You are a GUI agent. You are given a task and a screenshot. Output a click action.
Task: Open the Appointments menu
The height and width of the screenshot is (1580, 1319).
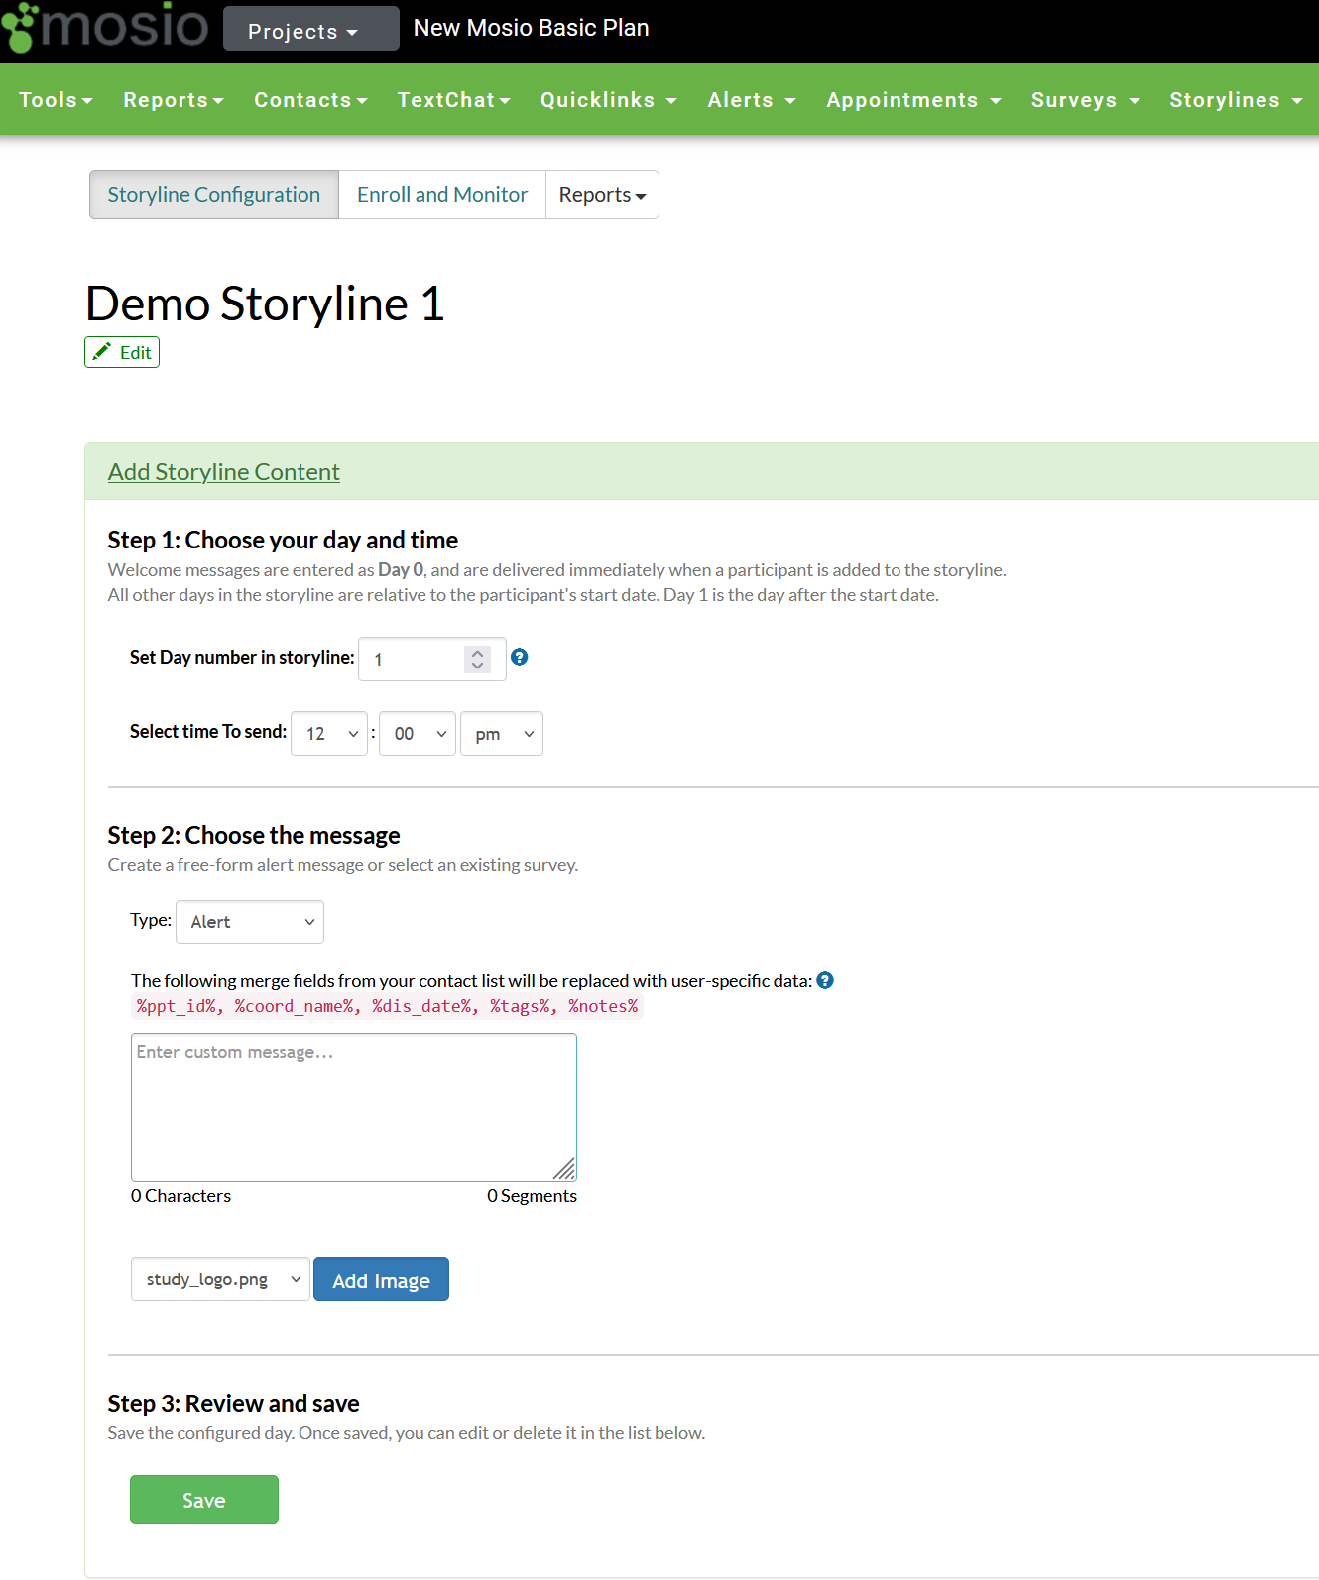tap(913, 100)
